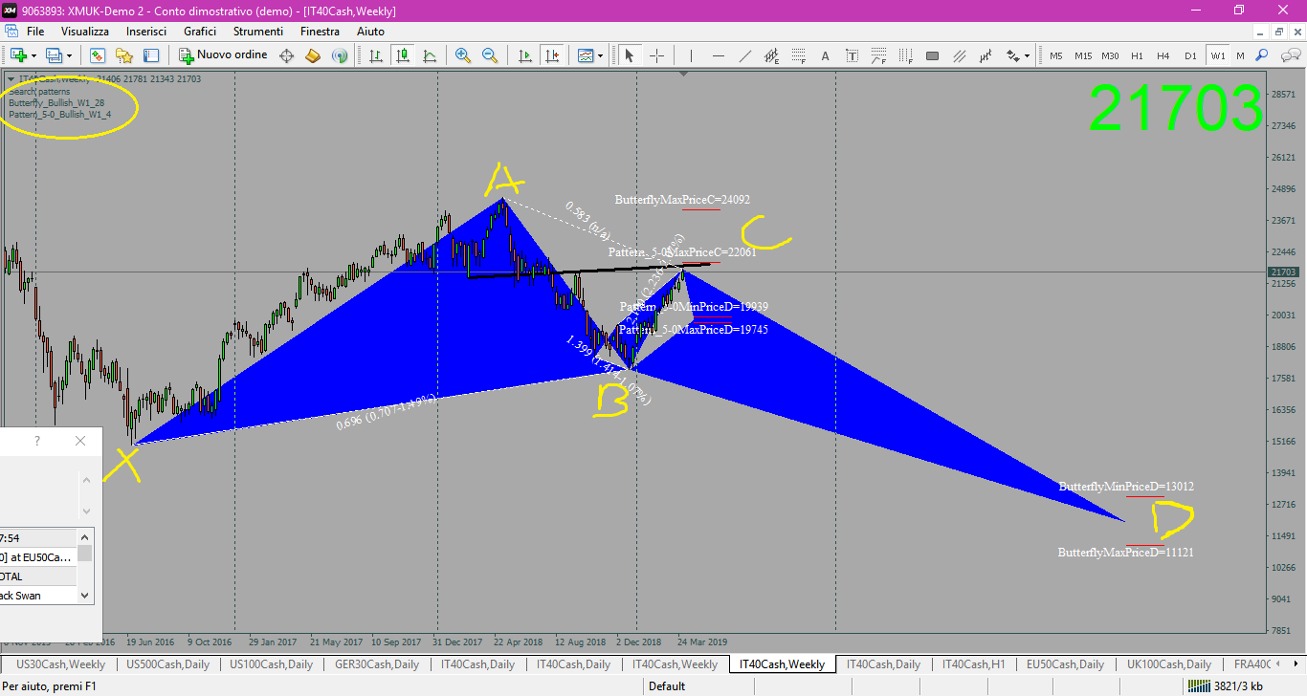Click the dialog help question mark
Viewport: 1307px width, 696px height.
(37, 441)
